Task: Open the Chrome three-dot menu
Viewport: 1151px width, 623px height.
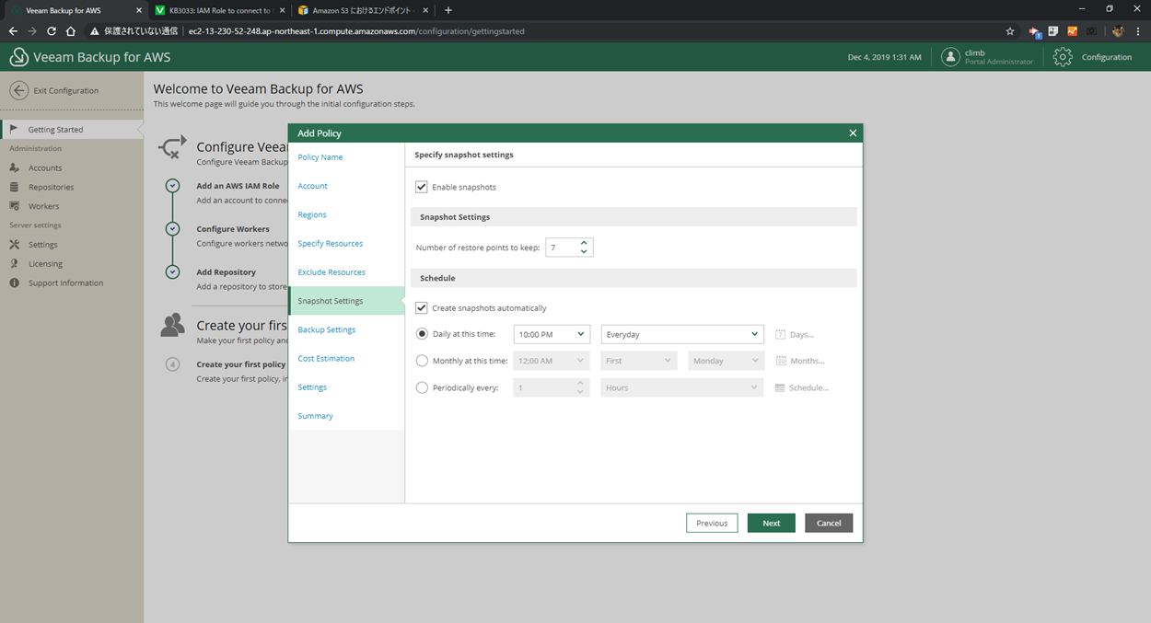Action: (x=1139, y=31)
